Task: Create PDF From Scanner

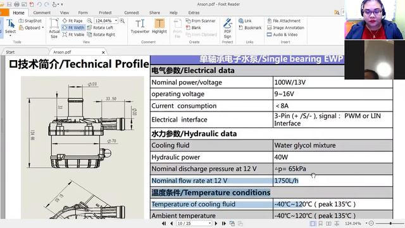Action: coord(201,21)
